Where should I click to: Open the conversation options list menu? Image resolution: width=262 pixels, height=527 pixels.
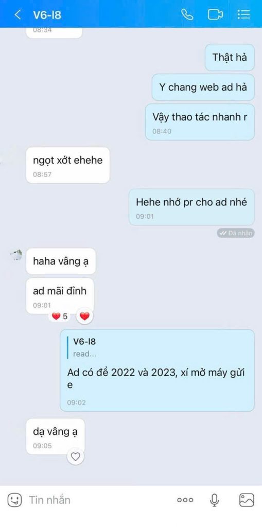pos(243,14)
